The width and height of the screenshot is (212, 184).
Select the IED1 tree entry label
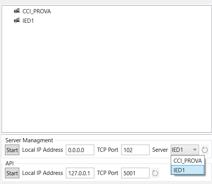[28, 21]
